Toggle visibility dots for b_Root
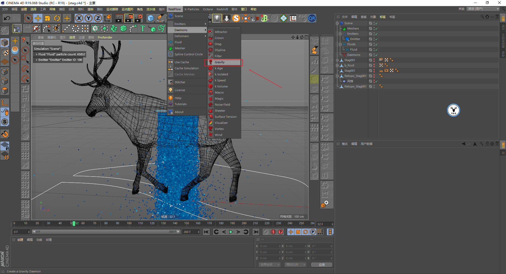Screen dimensions: 506x274 point(374,65)
